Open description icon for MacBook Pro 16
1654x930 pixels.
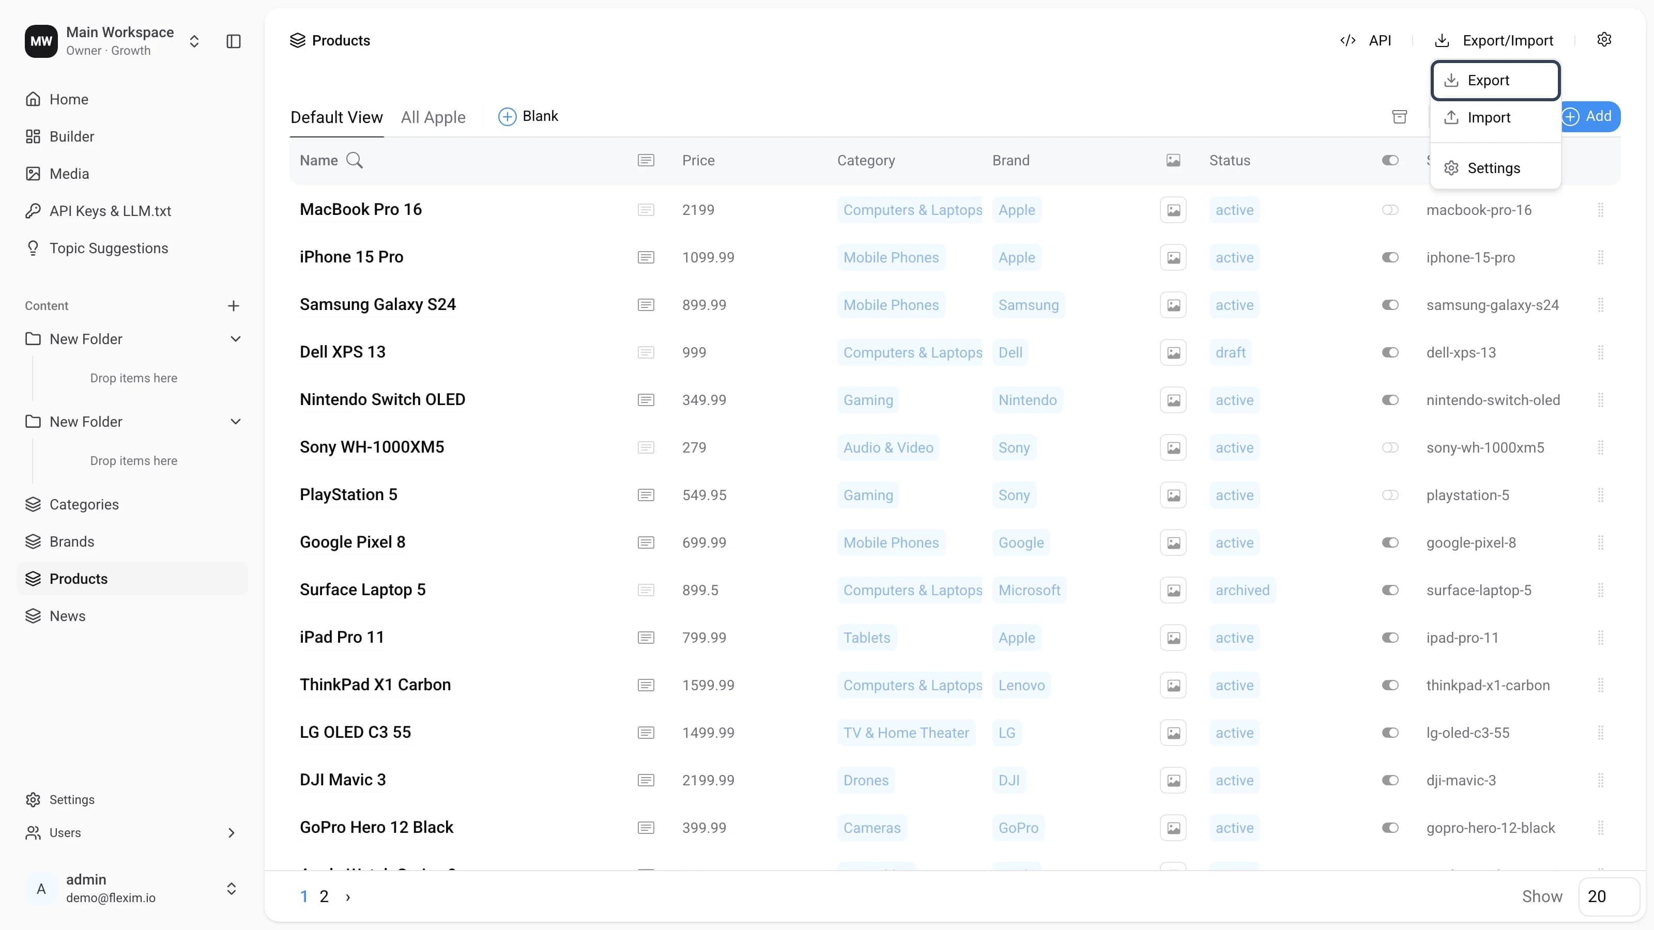646,210
